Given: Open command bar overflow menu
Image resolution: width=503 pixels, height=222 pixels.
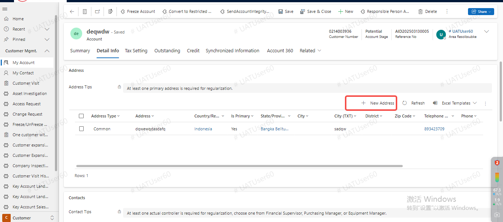Looking at the screenshot, I should tap(447, 11).
